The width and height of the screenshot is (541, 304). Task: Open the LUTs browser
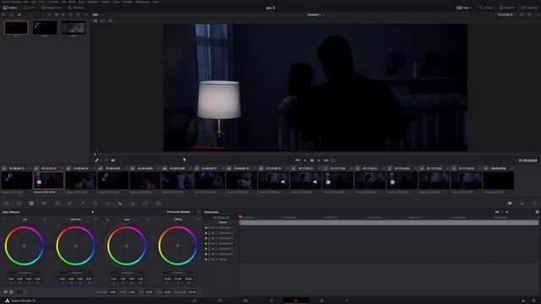30,8
